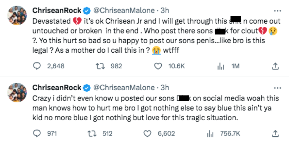
Task: Click the verified badge on the "Crazy" tweet
Action: (86, 88)
